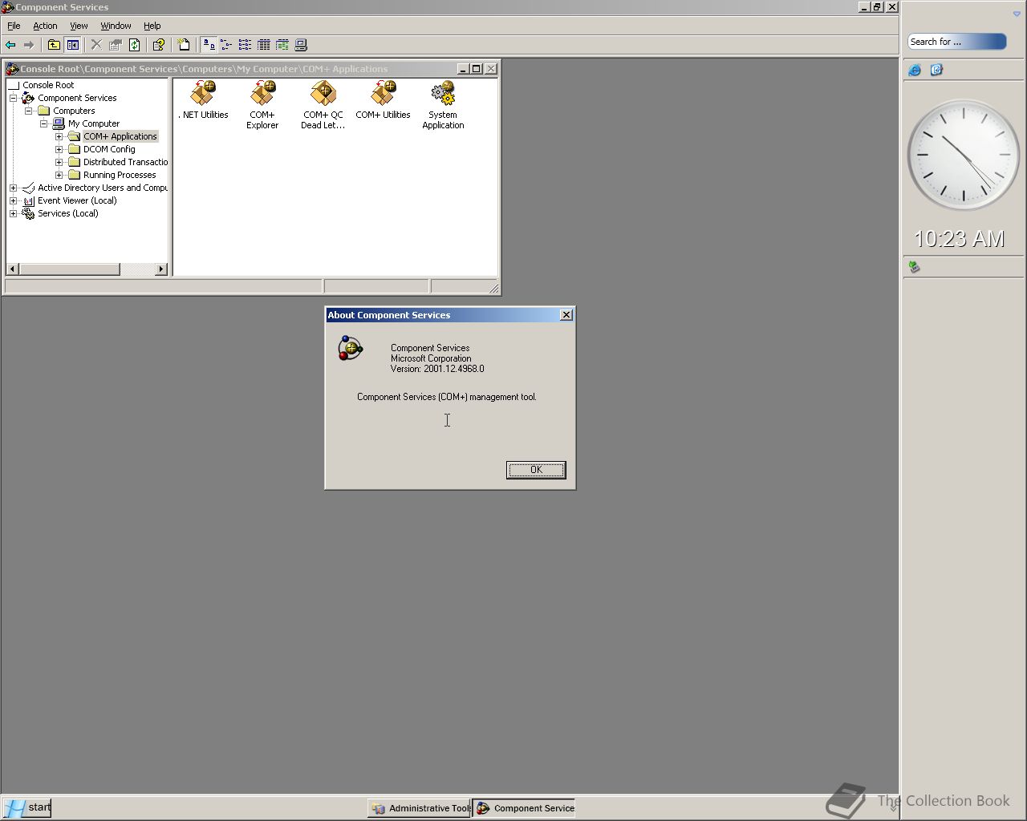The height and width of the screenshot is (821, 1027).
Task: Click the Start button
Action: [x=26, y=807]
